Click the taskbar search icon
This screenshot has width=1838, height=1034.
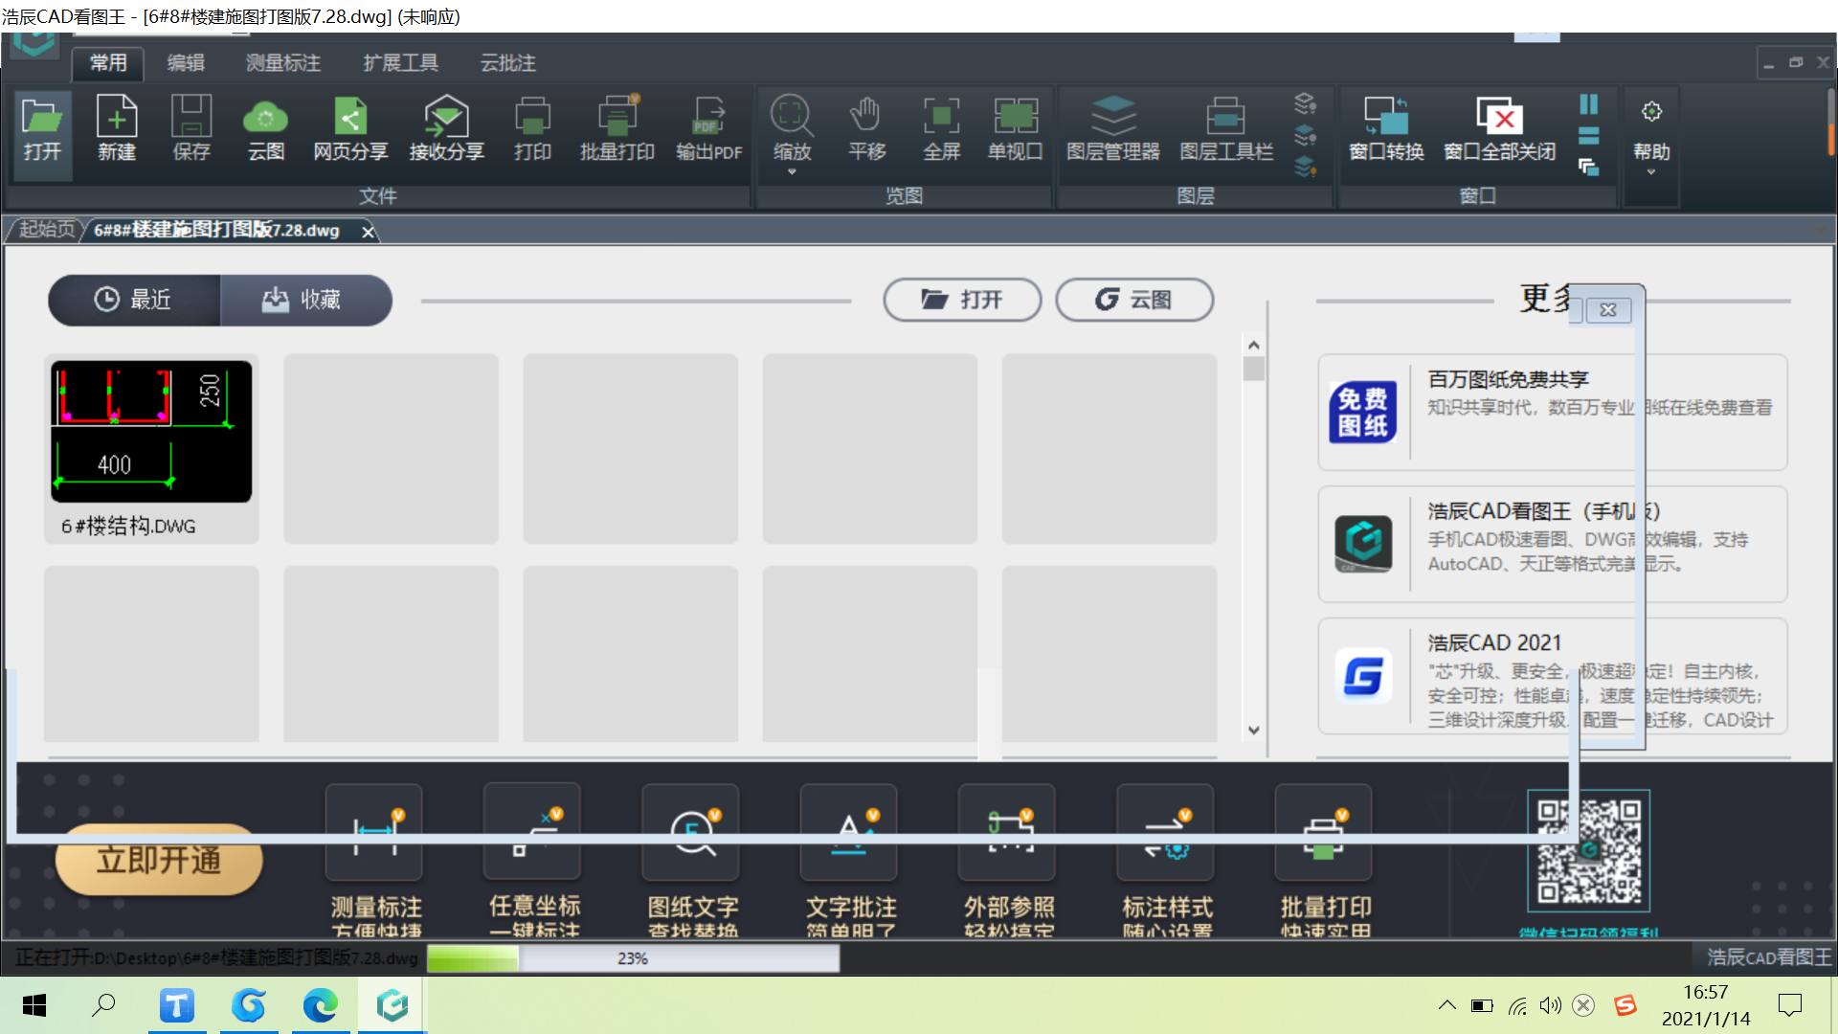tap(103, 1005)
